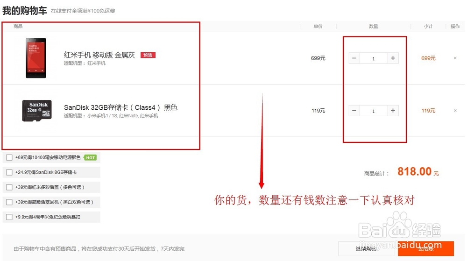Click the 操作 column header
The width and height of the screenshot is (467, 261).
[x=455, y=26]
